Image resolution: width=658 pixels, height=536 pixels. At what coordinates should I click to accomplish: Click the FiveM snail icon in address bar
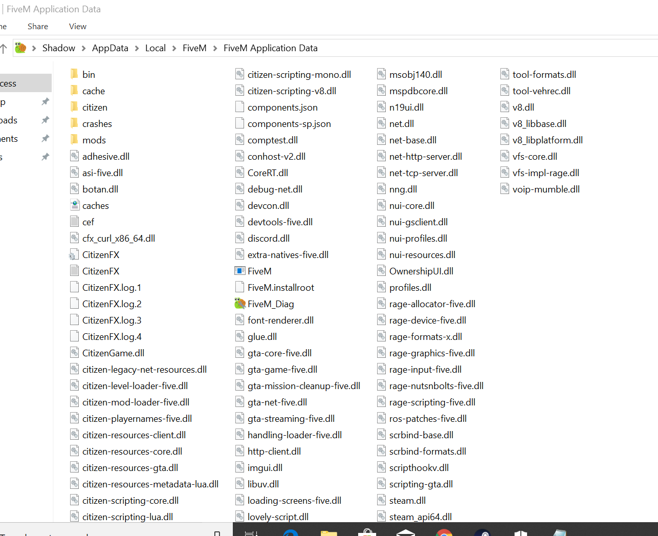point(20,48)
